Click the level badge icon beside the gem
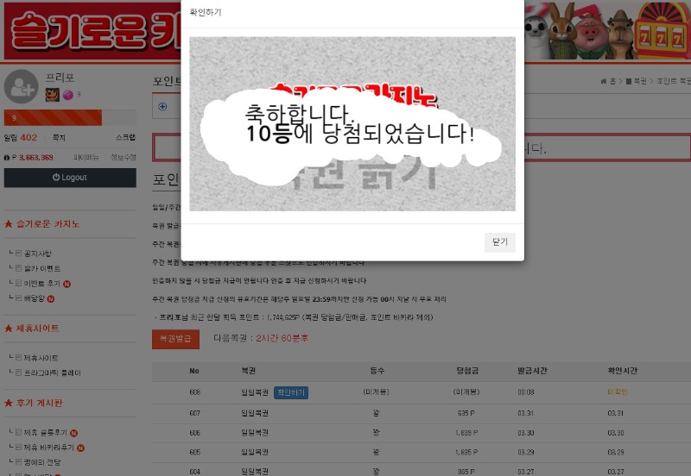The width and height of the screenshot is (691, 476). coord(51,96)
